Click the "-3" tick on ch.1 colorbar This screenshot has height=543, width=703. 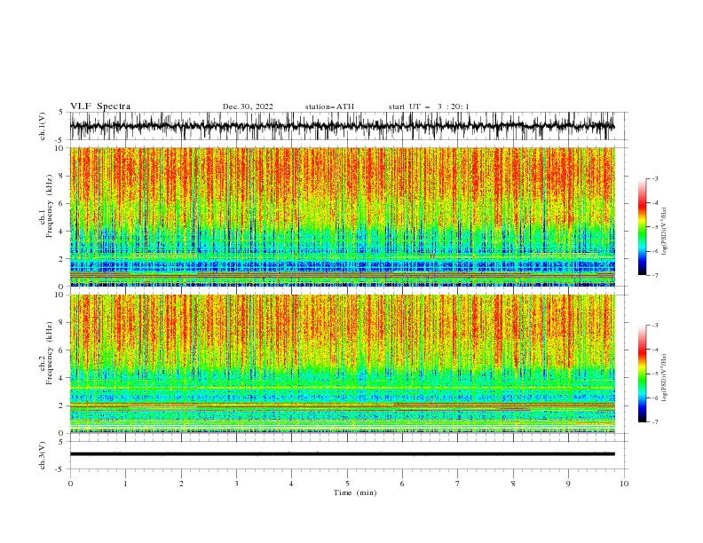[655, 178]
